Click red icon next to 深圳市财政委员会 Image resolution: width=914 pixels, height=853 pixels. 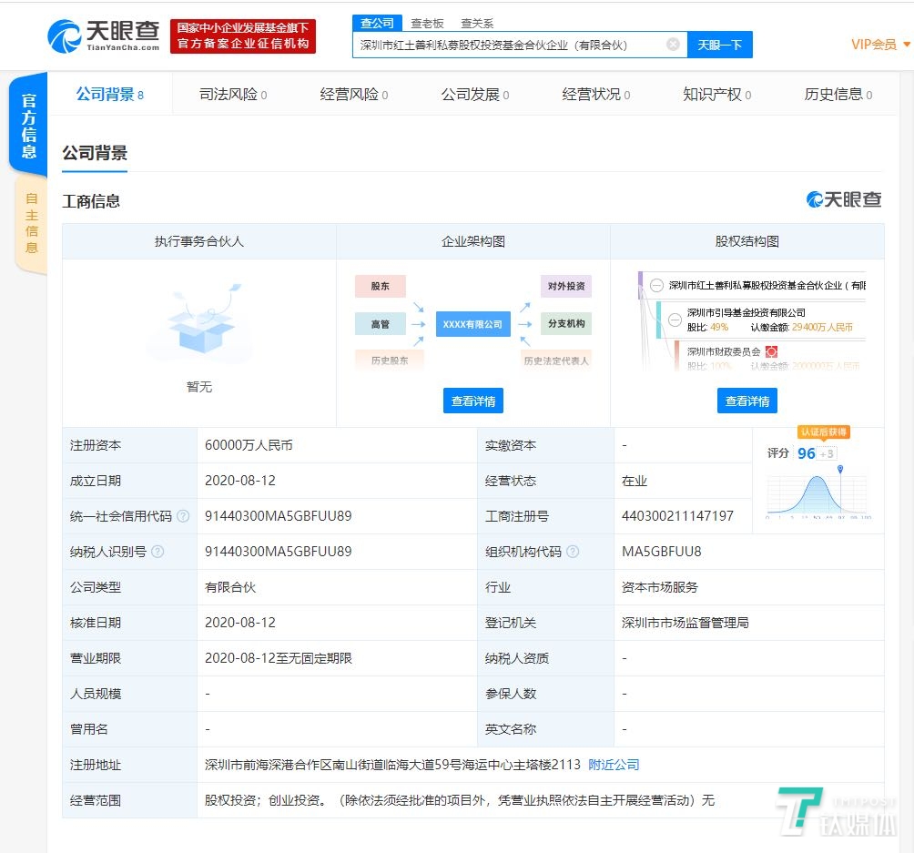[770, 351]
